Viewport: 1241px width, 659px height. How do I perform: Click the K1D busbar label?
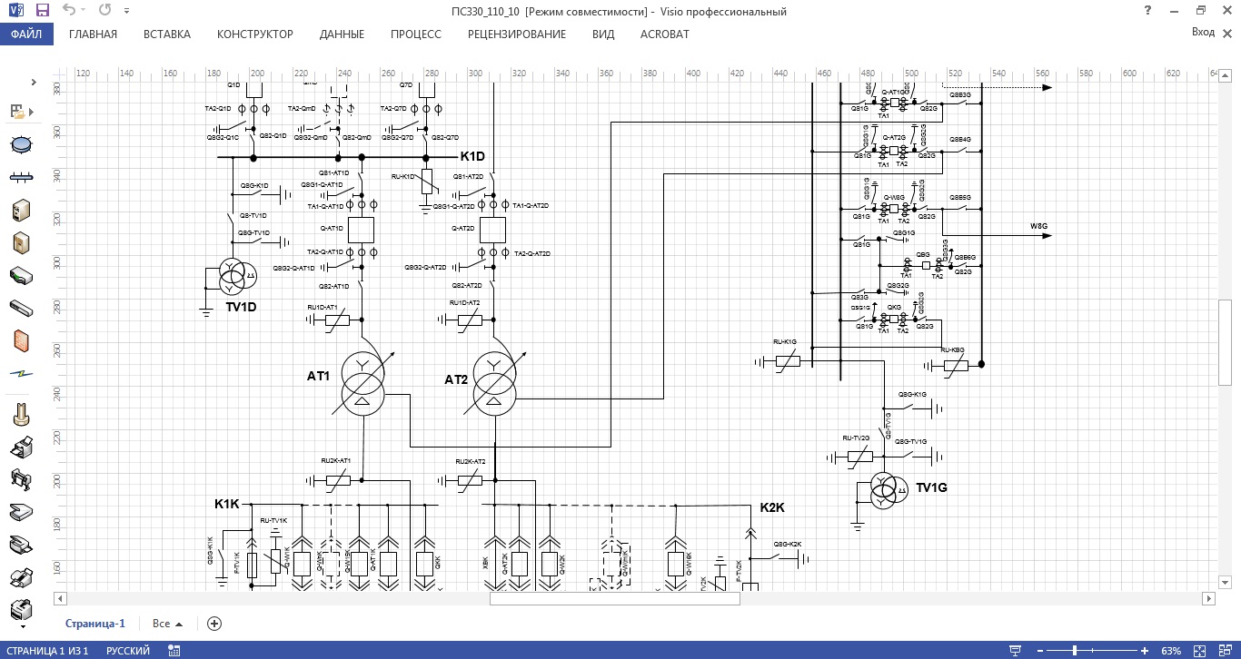472,157
